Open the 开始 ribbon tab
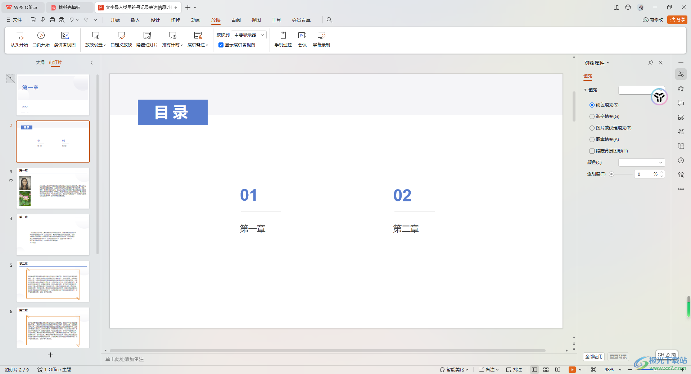Viewport: 691px width, 374px height. click(x=115, y=20)
